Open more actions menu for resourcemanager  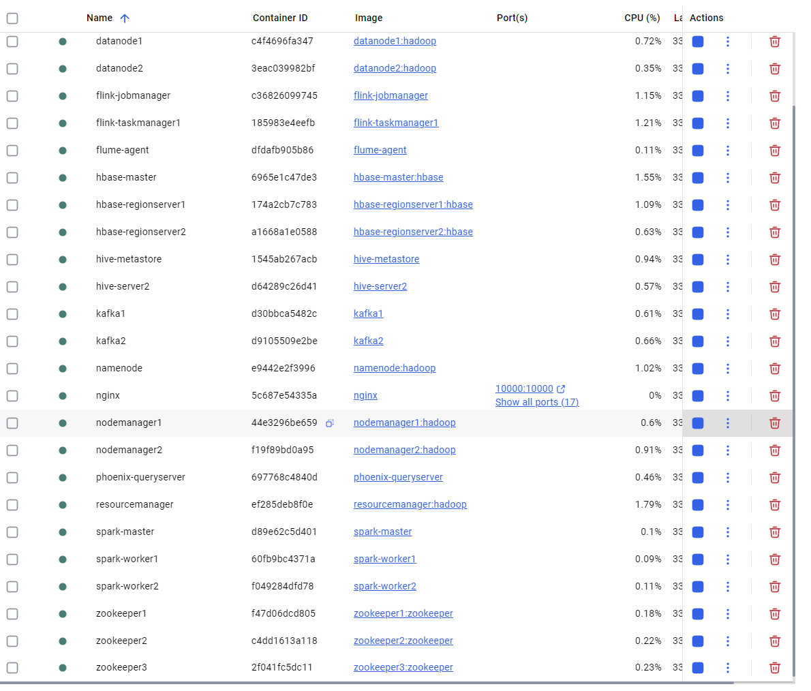coord(728,505)
